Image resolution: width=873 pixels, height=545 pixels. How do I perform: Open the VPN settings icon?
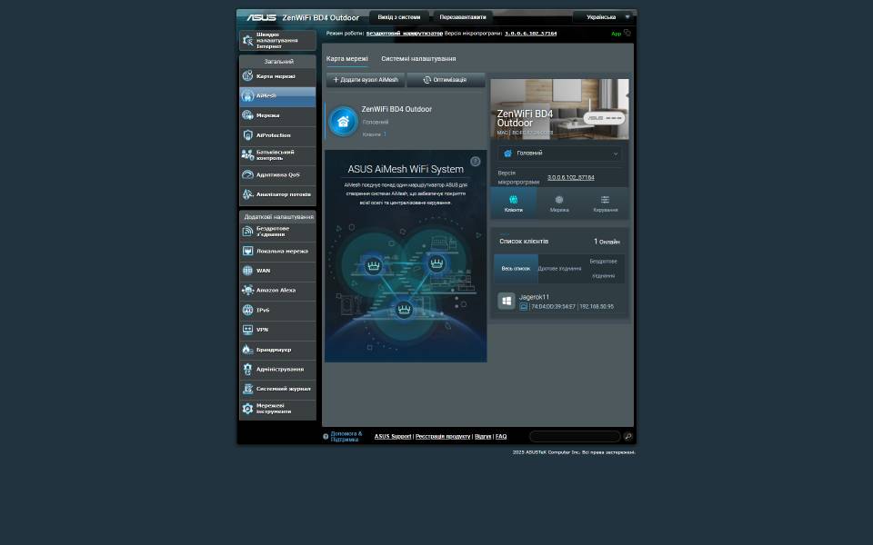247,330
